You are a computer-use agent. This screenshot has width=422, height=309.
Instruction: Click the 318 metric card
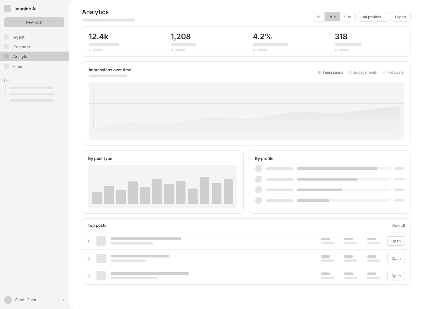coord(369,41)
